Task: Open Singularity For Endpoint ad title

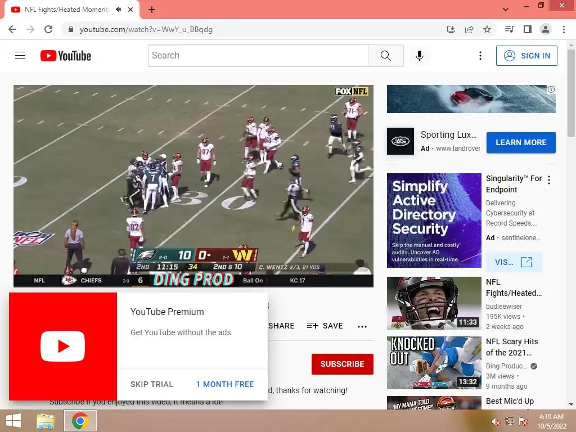Action: (x=514, y=184)
